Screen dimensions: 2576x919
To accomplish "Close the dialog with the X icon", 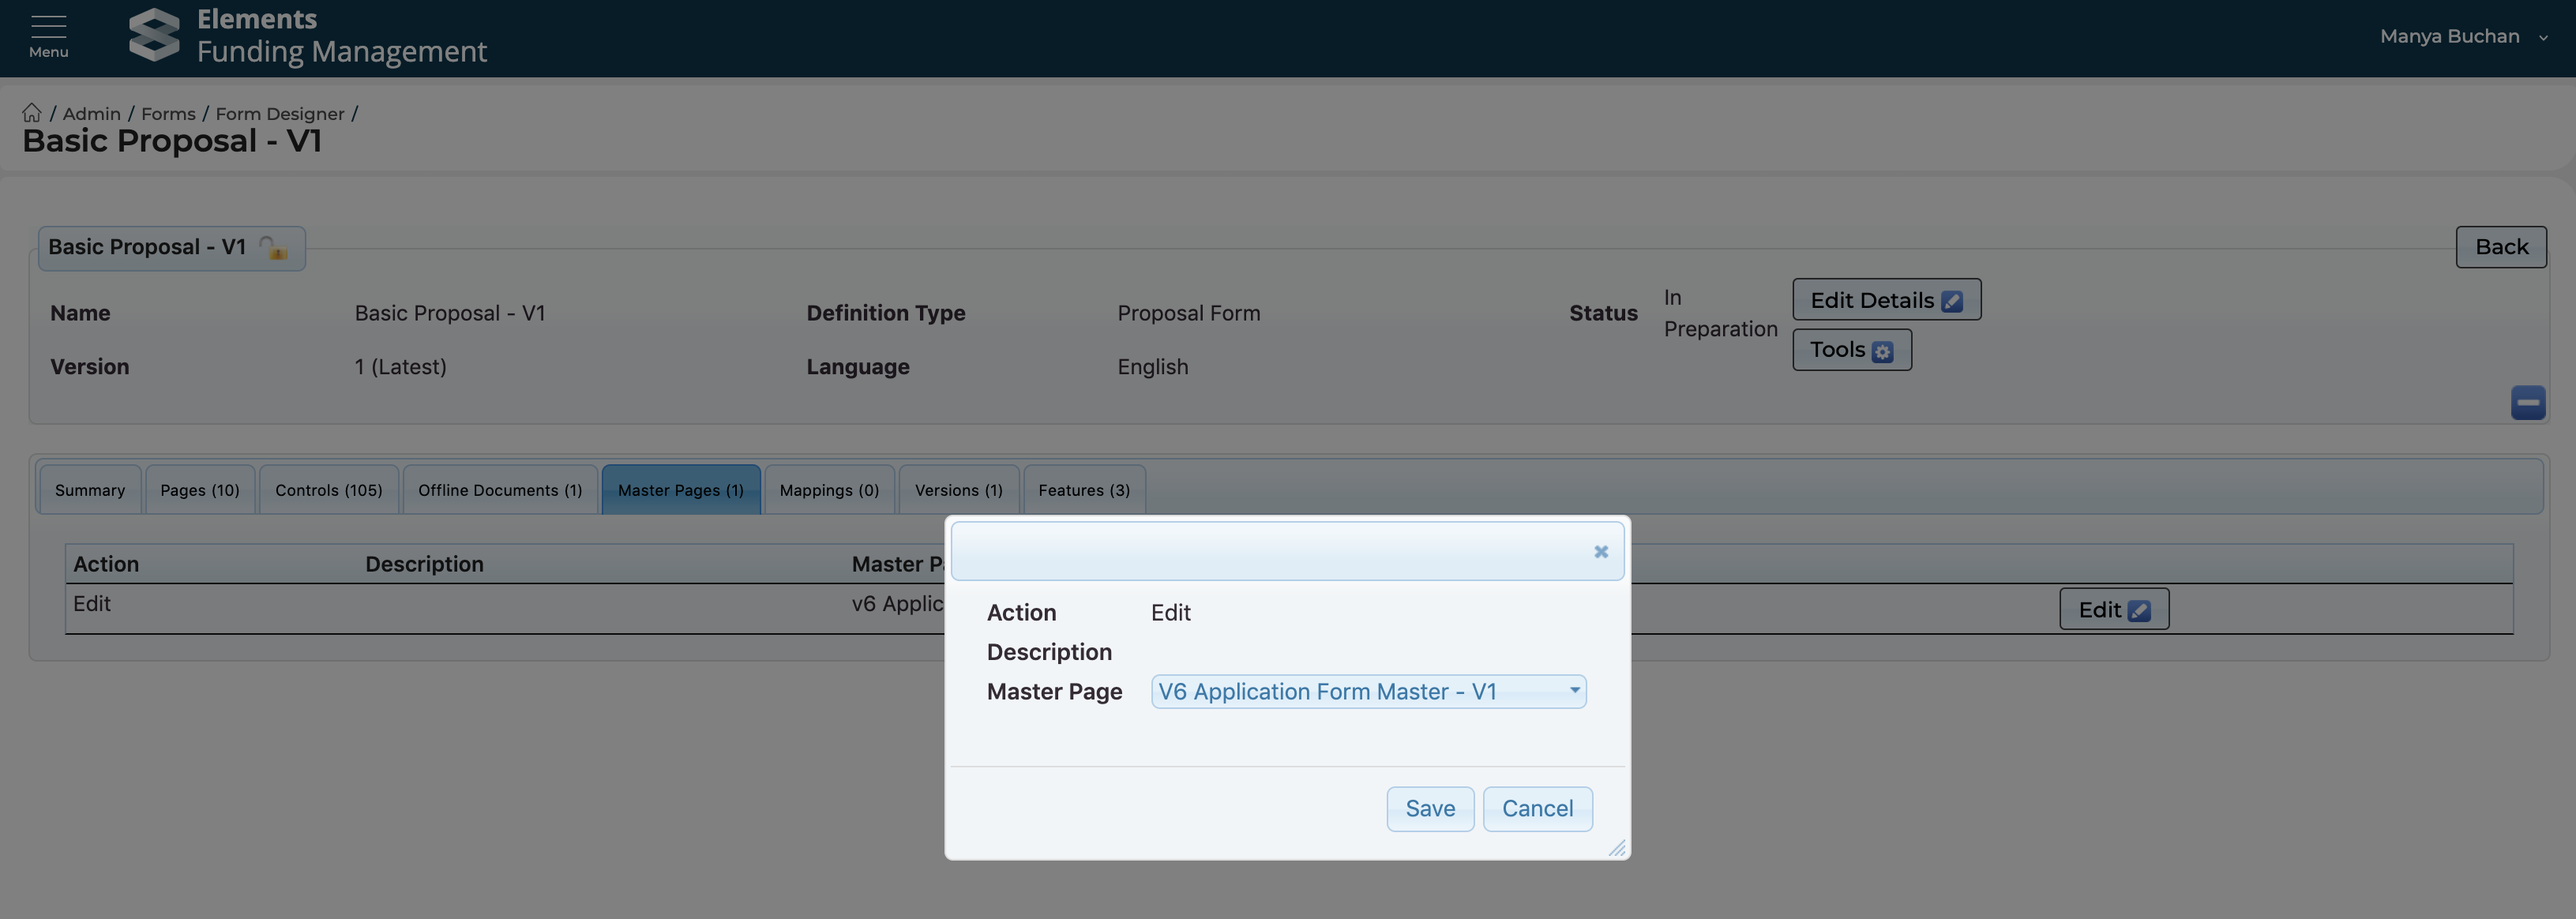I will (x=1600, y=552).
